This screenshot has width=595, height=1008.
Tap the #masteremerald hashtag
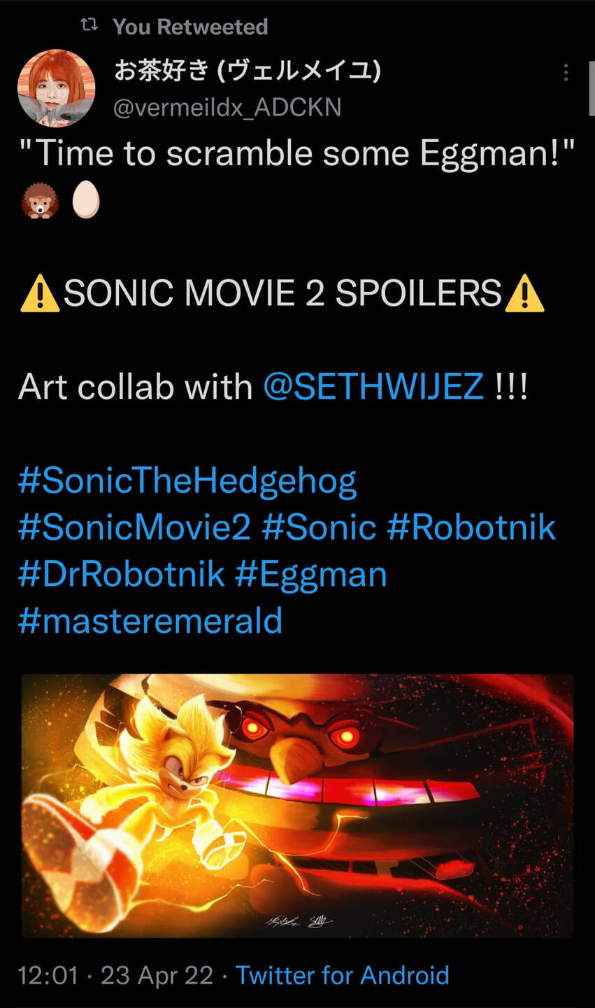tap(150, 621)
